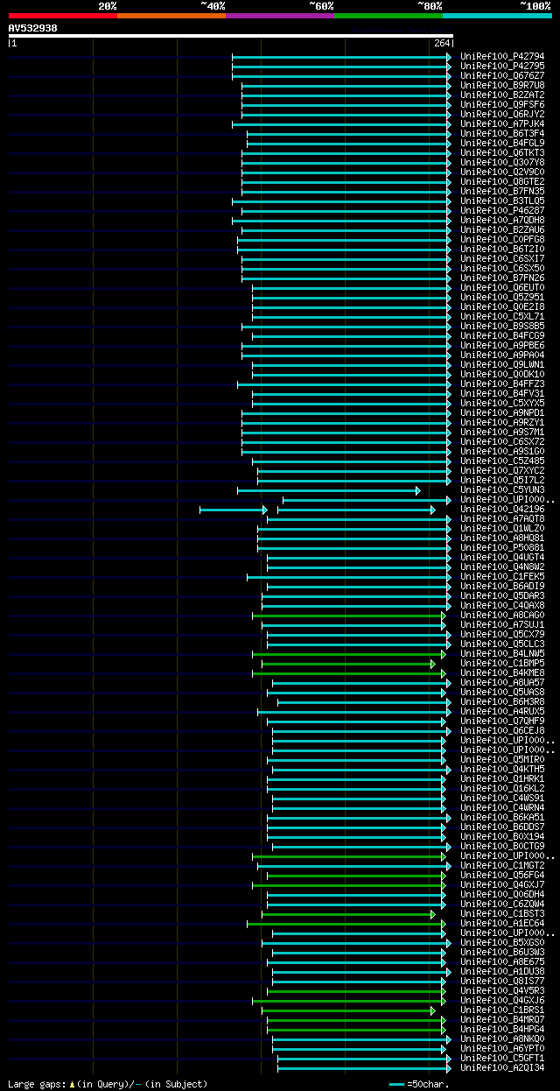Screen dimensions: 560x1091
Task: Click the red 20% legend color bar
Action: (63, 16)
